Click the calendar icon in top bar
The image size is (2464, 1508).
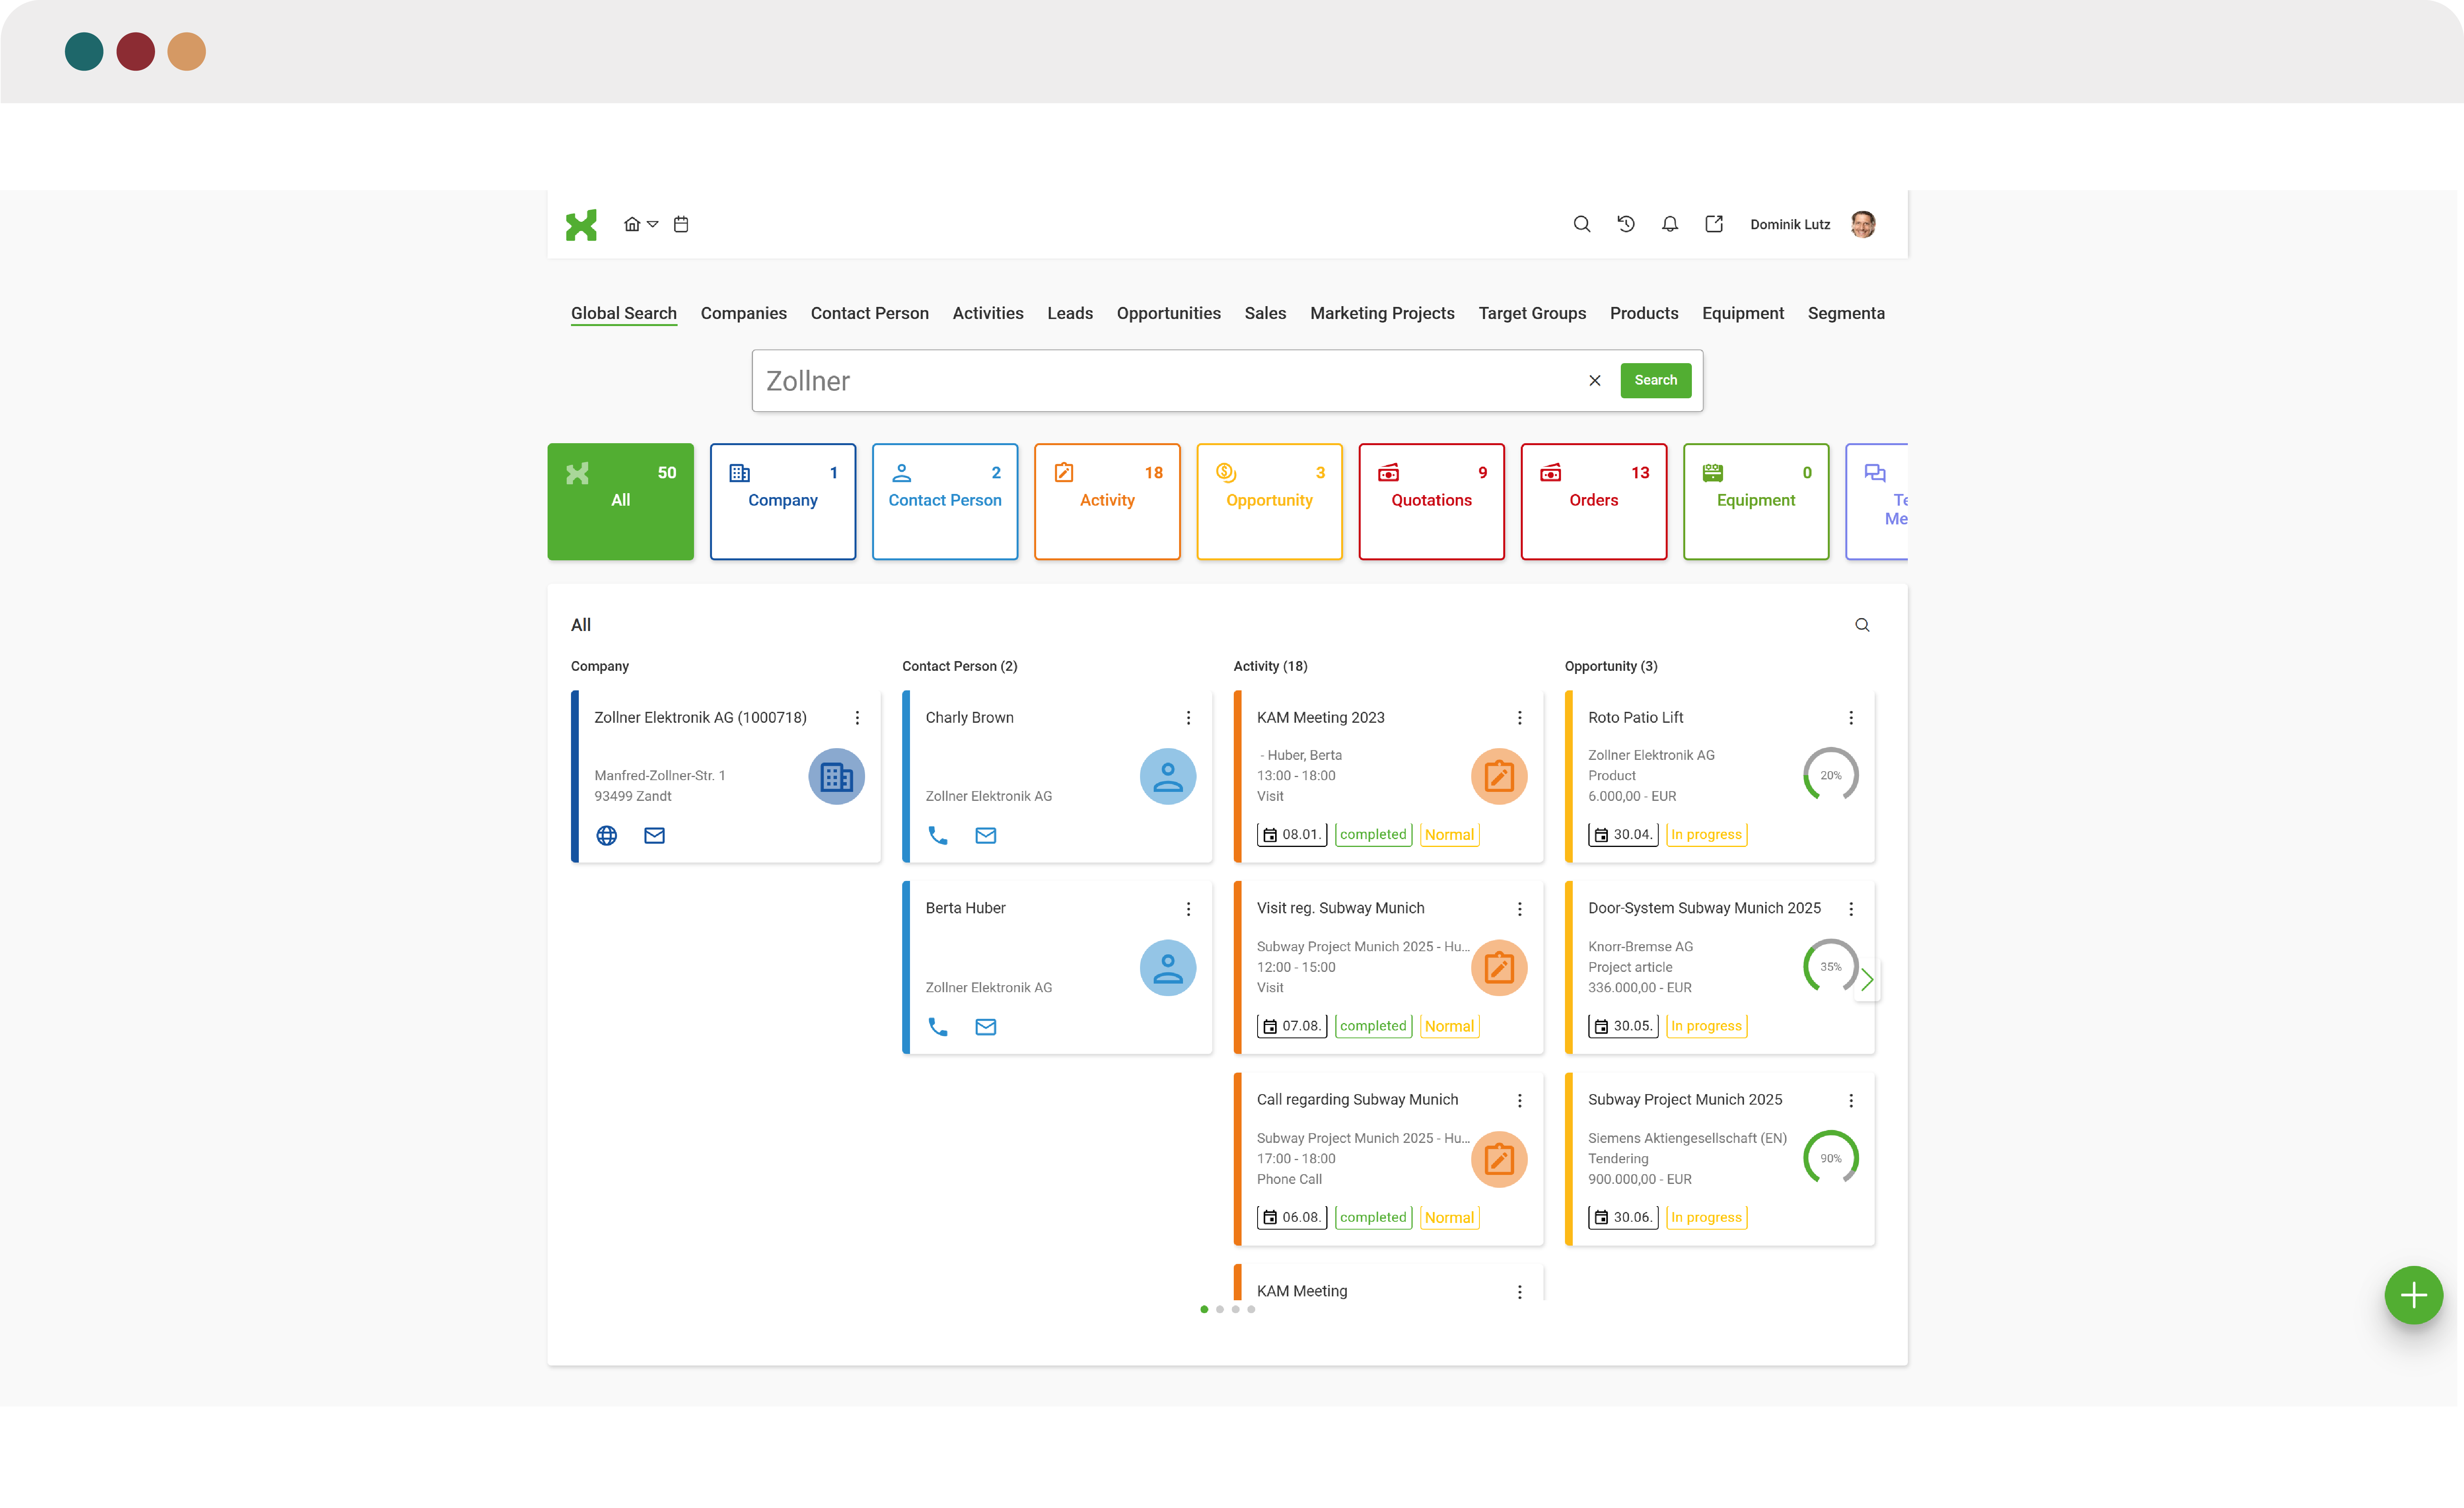coord(681,224)
